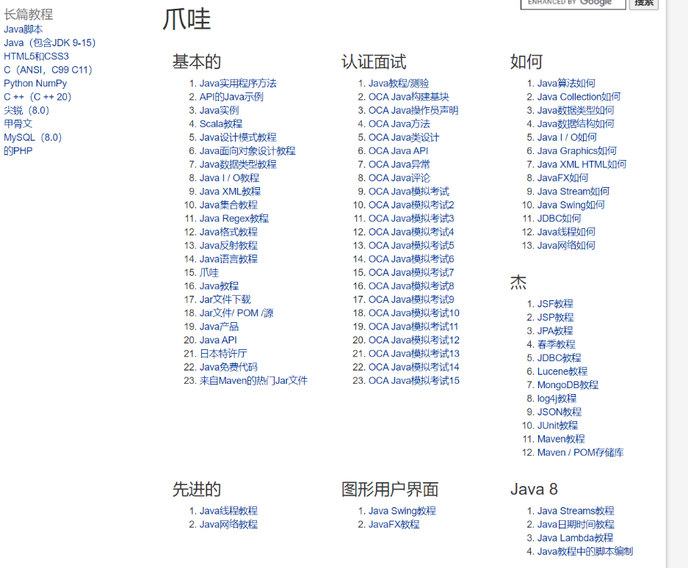The height and width of the screenshot is (568, 688).
Task: Open Java I / O教程 link
Action: click(230, 178)
